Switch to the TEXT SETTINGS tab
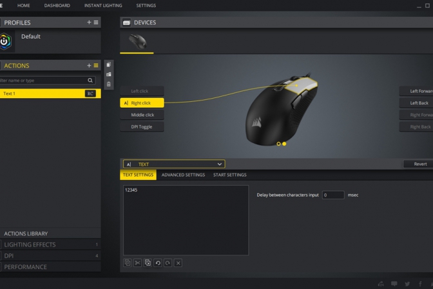433x289 pixels. click(138, 175)
